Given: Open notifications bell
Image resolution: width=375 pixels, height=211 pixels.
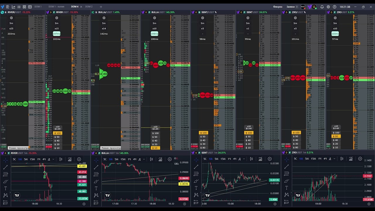Looking at the screenshot, I should tap(322, 7).
